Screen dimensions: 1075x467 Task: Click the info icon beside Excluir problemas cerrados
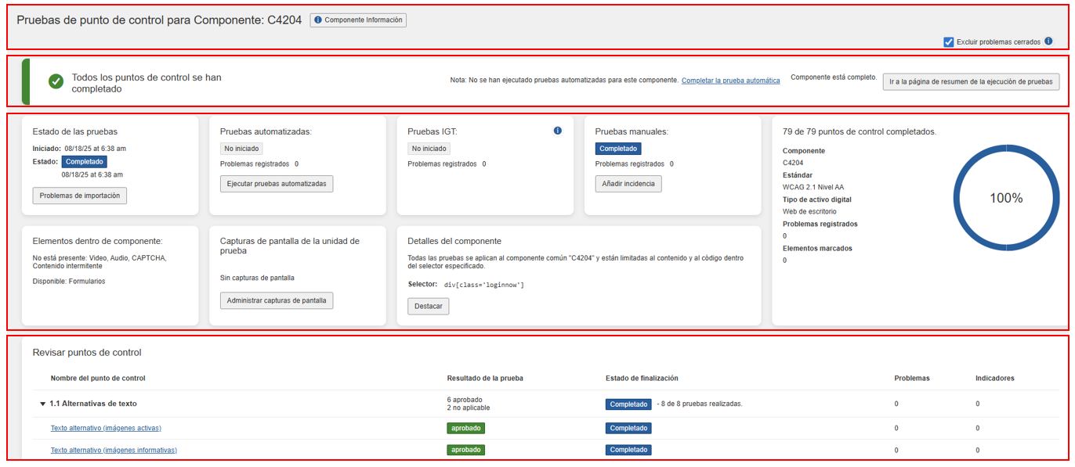point(1048,41)
